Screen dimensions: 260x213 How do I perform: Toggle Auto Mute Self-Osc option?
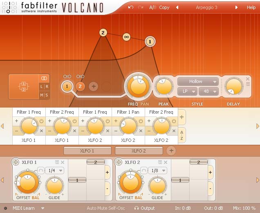[x=106, y=208]
